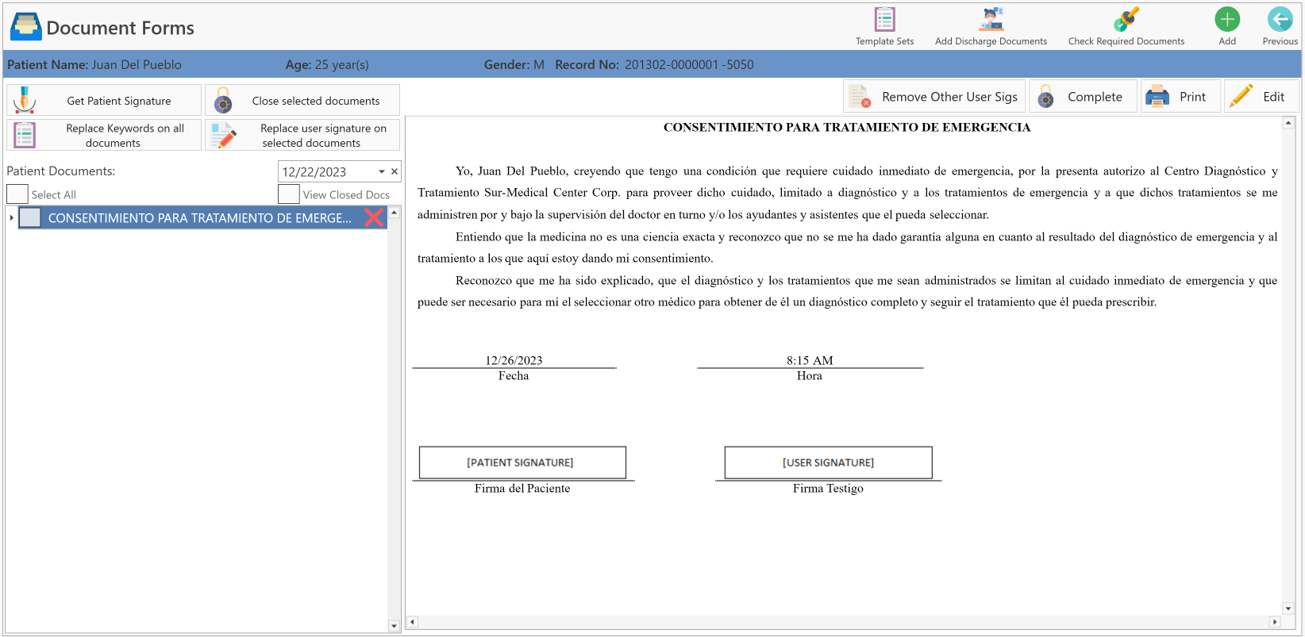The width and height of the screenshot is (1305, 637).
Task: Click the Close selected documents padlock icon
Action: pos(223,101)
